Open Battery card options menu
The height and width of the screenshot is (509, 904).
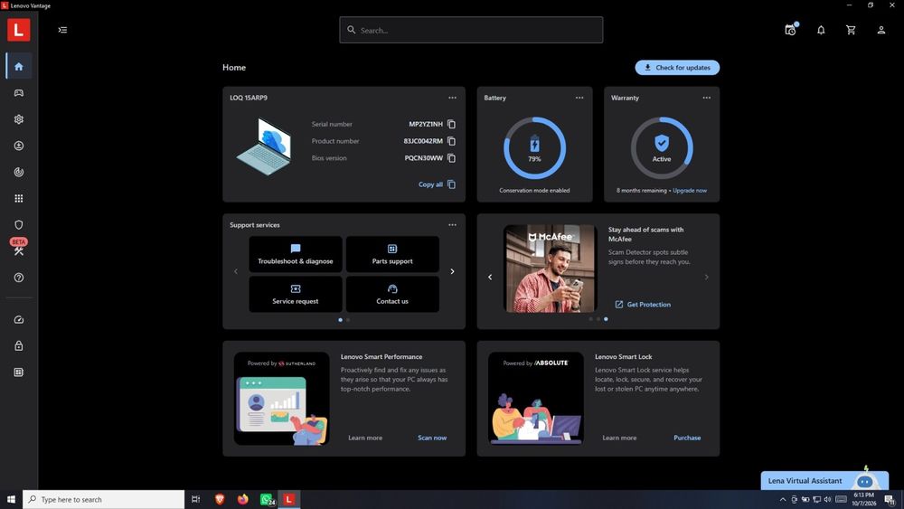tap(579, 98)
